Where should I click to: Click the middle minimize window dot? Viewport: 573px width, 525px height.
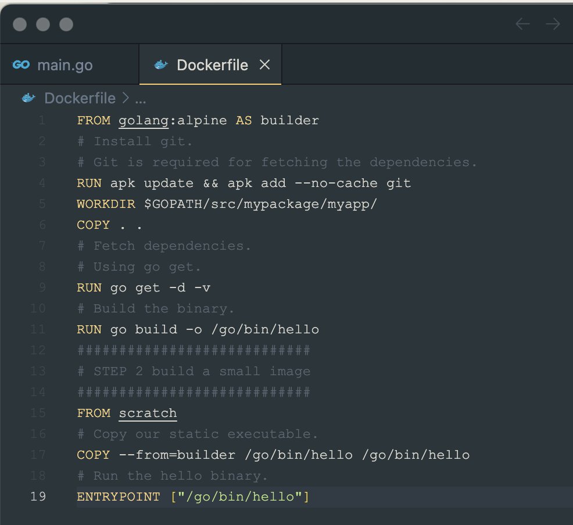click(x=43, y=24)
